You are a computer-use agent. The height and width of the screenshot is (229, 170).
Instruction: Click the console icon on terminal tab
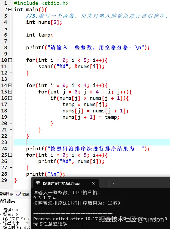click(x=38, y=183)
